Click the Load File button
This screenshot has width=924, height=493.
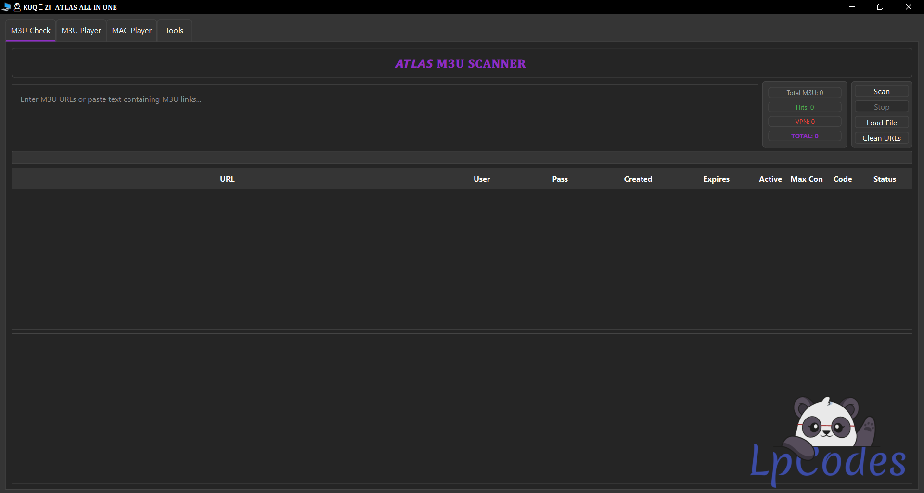pos(881,123)
